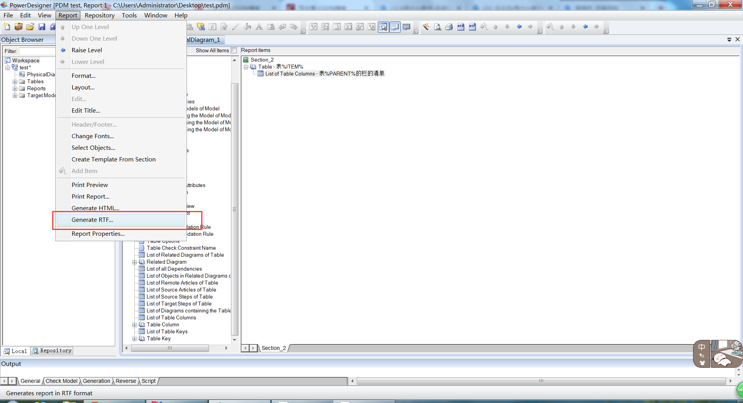Open the Script output tab
Viewport: 743px width, 403px height.
148,381
